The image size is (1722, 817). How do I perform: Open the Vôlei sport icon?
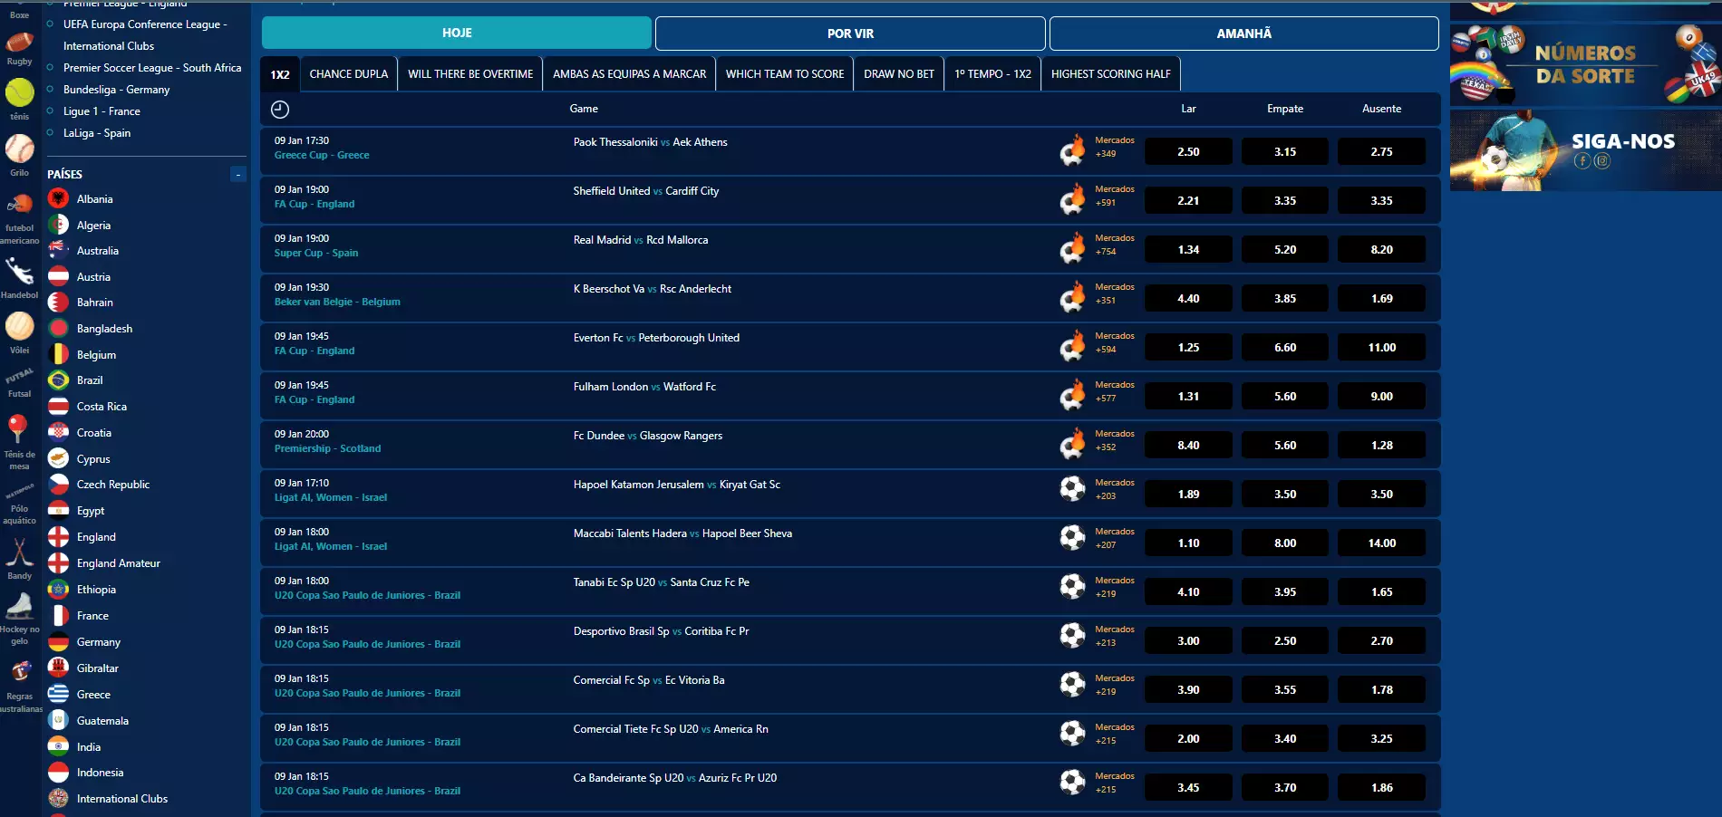point(19,327)
